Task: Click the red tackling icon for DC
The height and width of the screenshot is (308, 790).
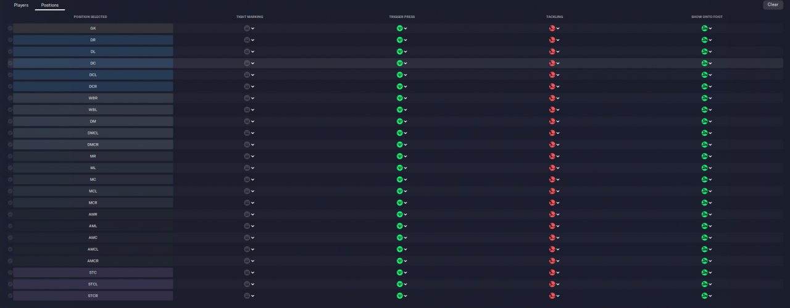Action: pos(552,63)
